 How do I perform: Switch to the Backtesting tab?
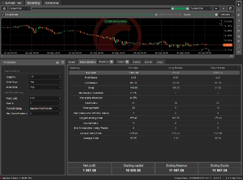pyautogui.click(x=34, y=3)
